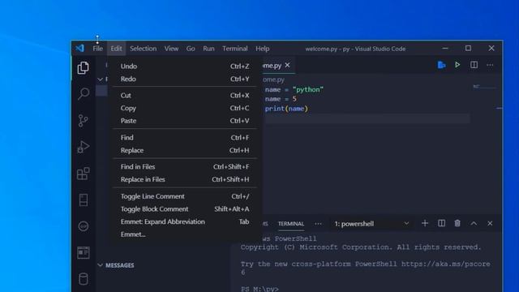Choose Paste from Edit menu

pyautogui.click(x=185, y=121)
